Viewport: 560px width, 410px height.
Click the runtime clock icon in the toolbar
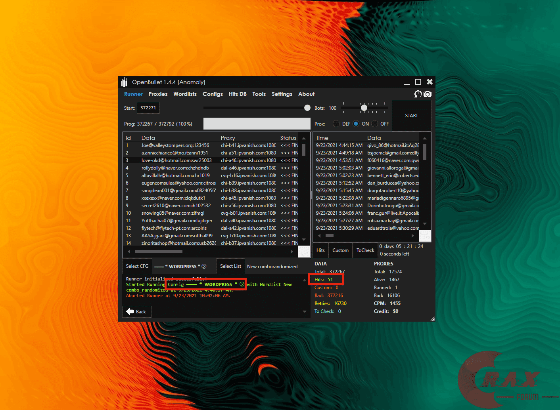(x=418, y=94)
